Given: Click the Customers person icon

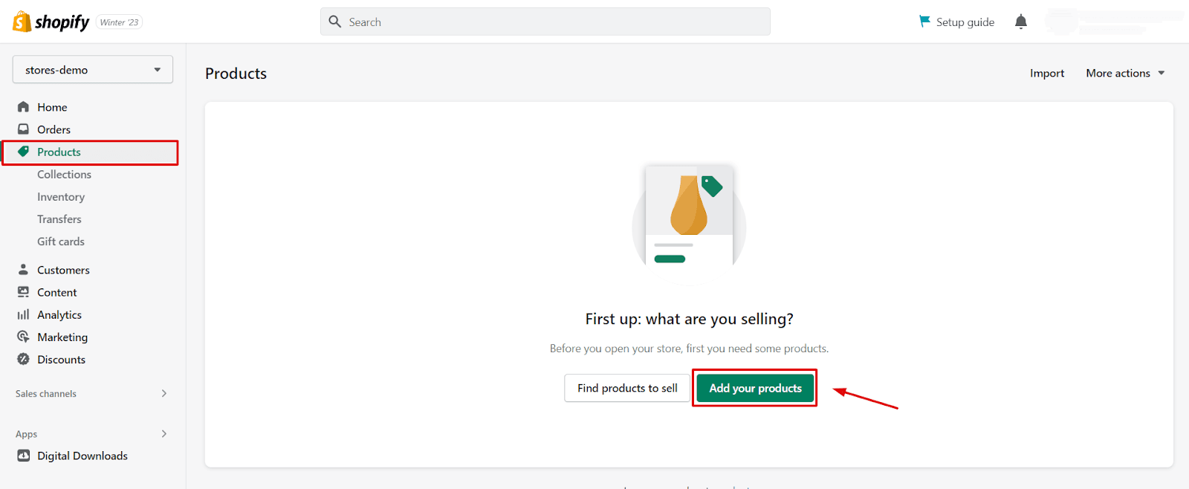Looking at the screenshot, I should pyautogui.click(x=24, y=270).
